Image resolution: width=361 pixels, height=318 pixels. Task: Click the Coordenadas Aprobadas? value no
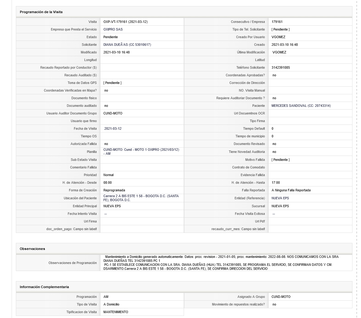pyautogui.click(x=274, y=75)
